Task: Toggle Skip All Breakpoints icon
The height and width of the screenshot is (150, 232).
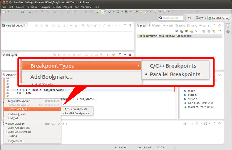Action: point(197,31)
